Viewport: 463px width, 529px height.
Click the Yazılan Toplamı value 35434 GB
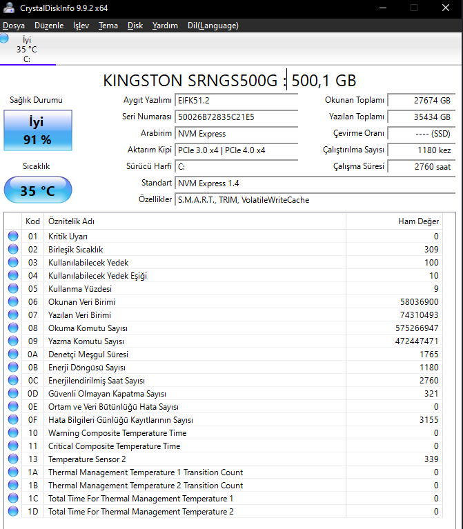(x=421, y=117)
